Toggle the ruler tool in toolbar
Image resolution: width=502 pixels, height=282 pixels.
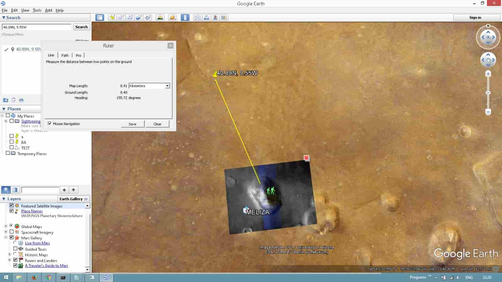coord(185,18)
